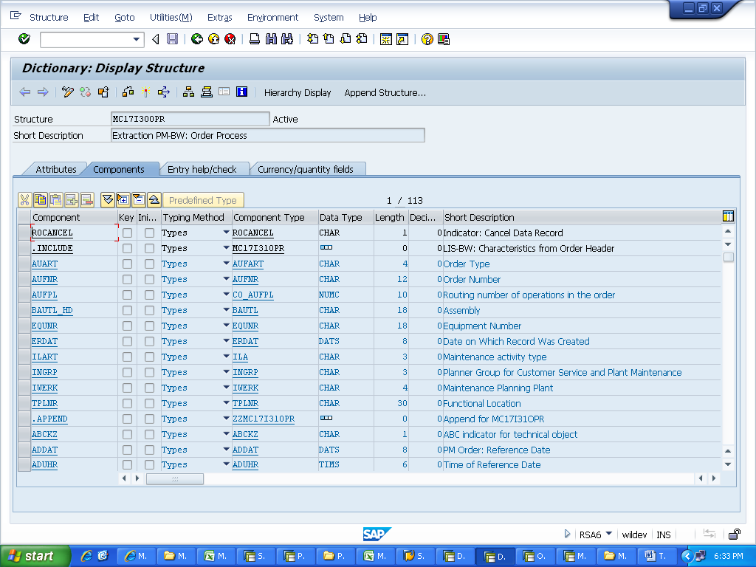Click the Print icon
756x567 pixels.
pos(255,39)
